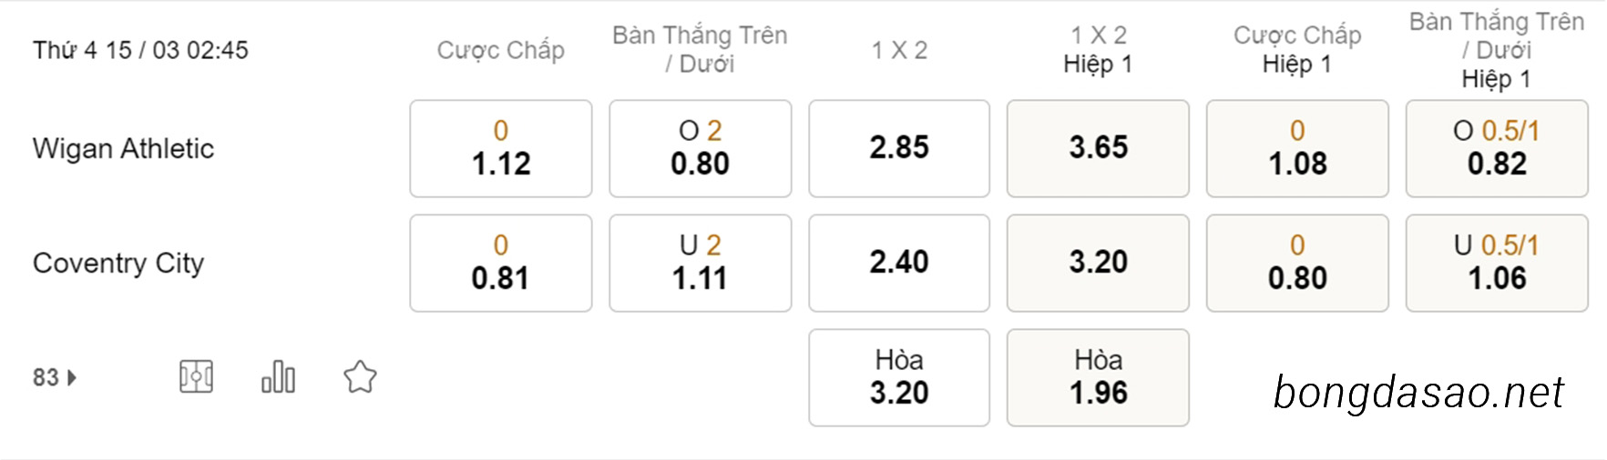Select Wigan Athletic handicap odds 1.12
This screenshot has width=1607, height=460.
click(x=501, y=148)
